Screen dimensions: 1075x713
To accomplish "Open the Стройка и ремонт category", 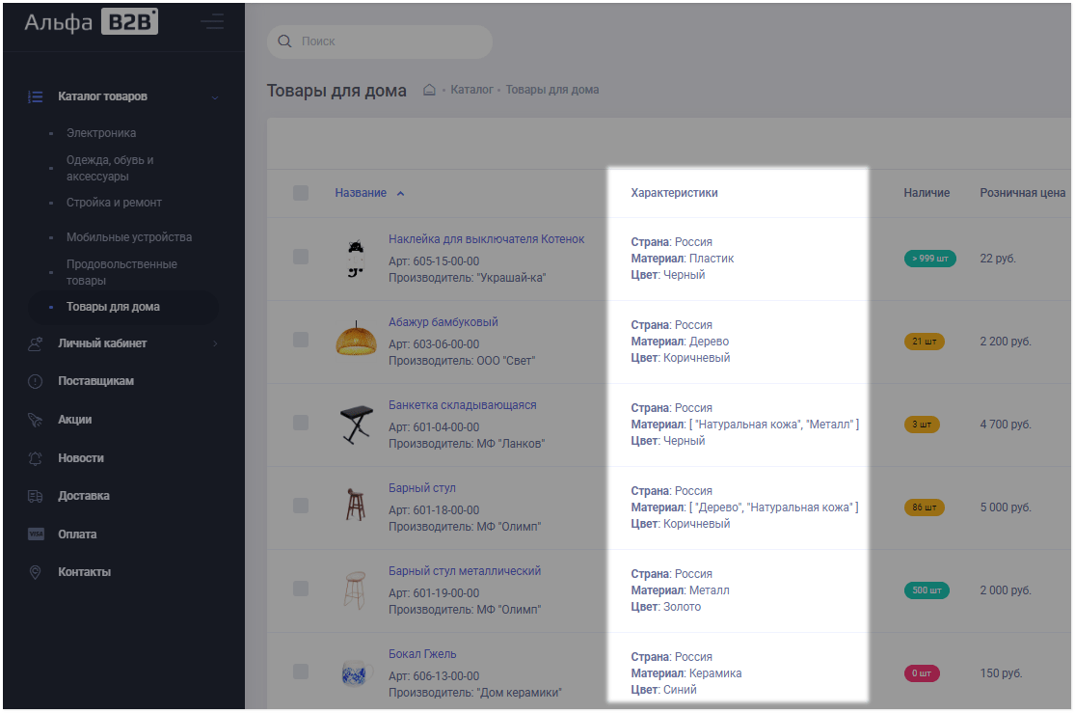I will pyautogui.click(x=114, y=203).
